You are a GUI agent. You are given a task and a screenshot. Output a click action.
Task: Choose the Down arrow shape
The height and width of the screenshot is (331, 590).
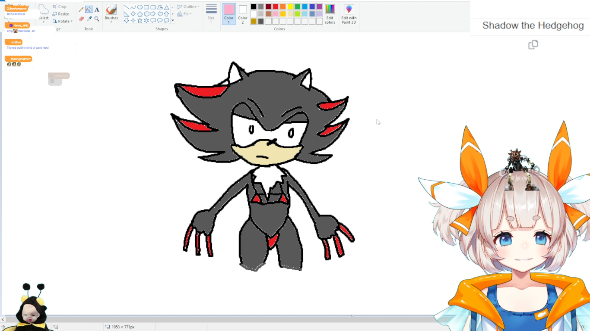click(126, 20)
